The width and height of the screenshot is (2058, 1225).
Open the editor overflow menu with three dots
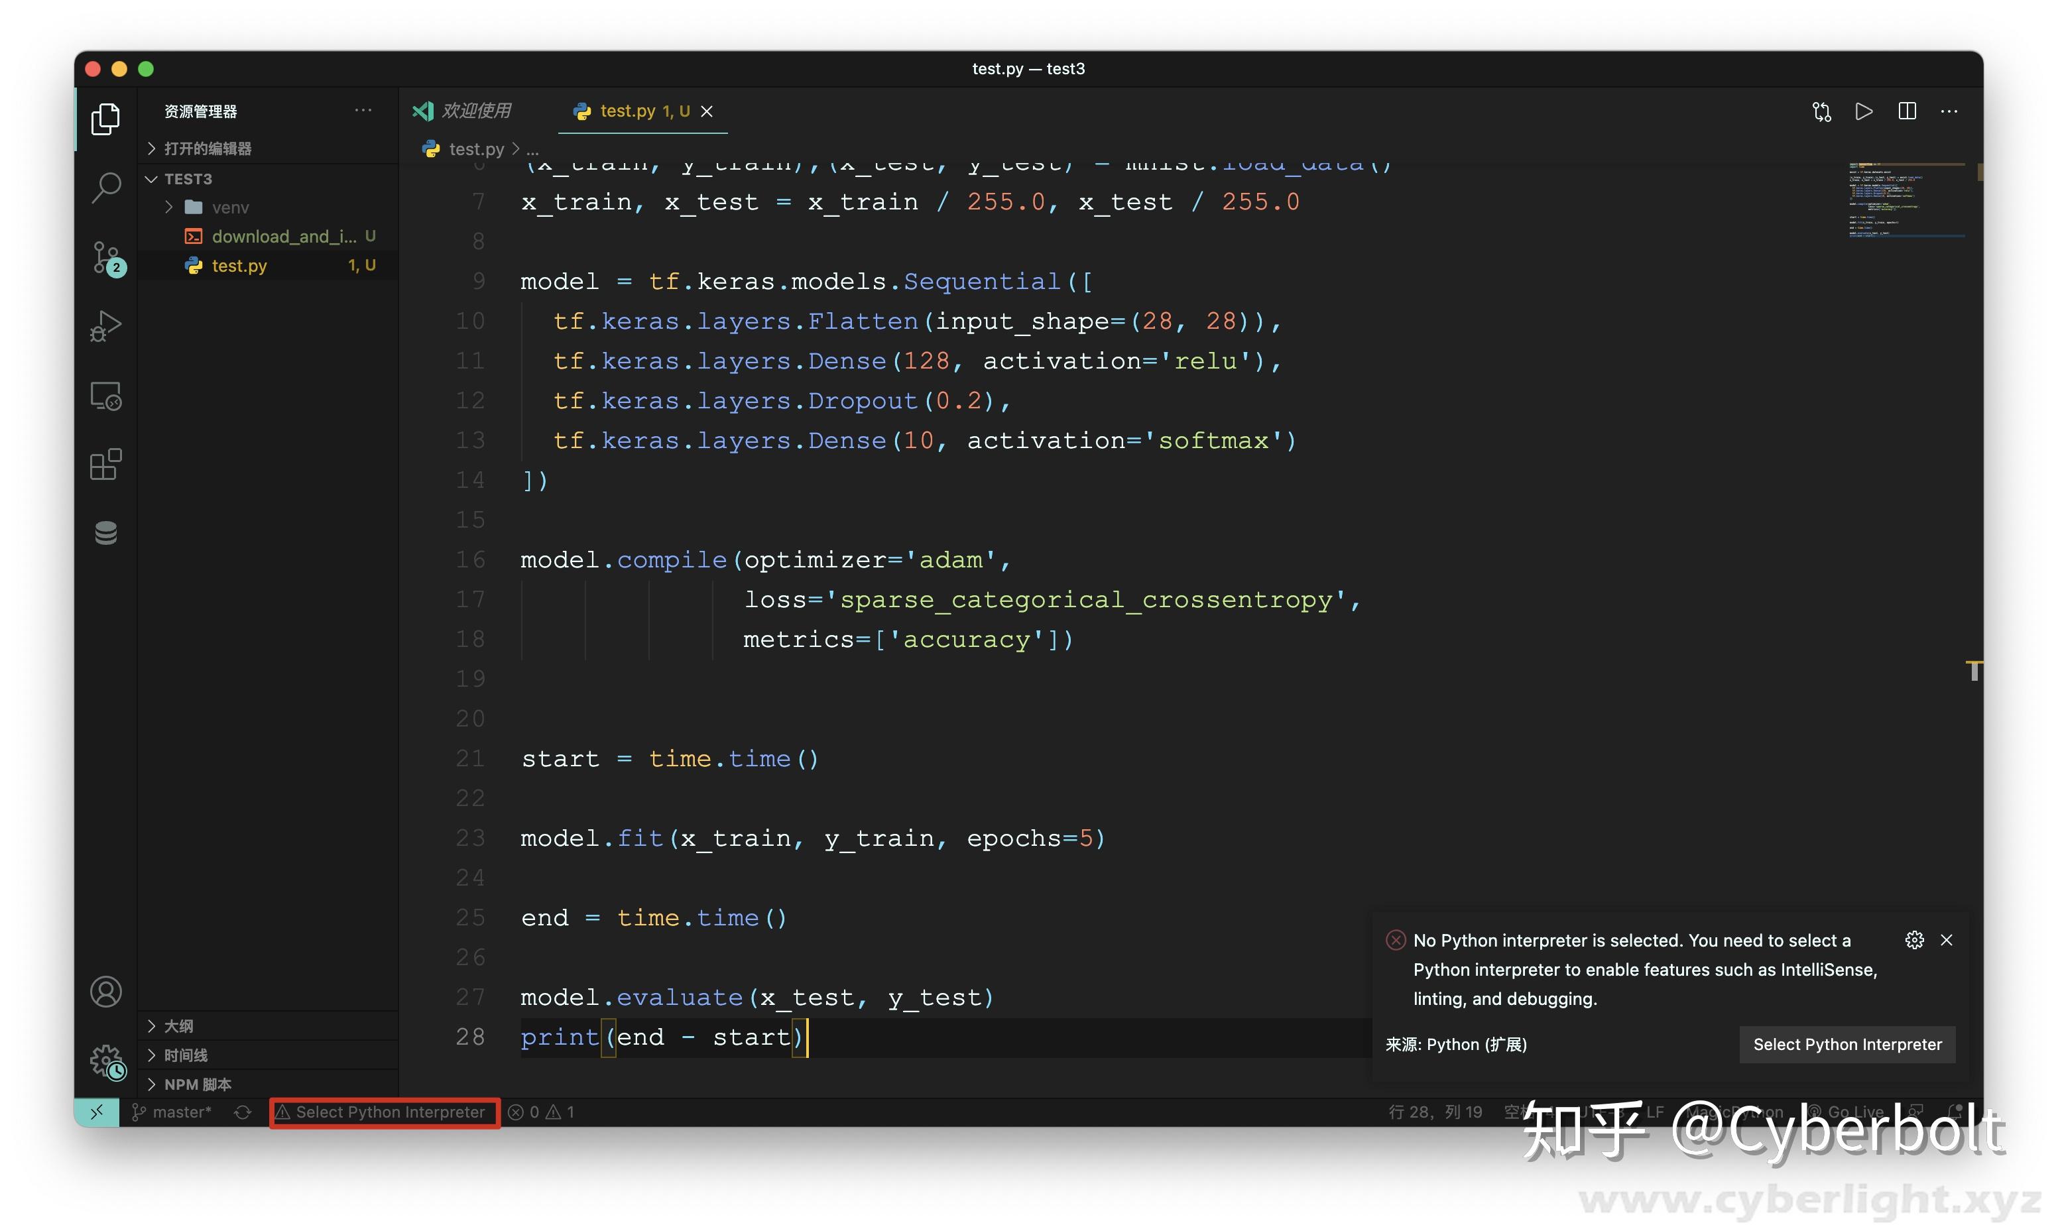click(1951, 111)
